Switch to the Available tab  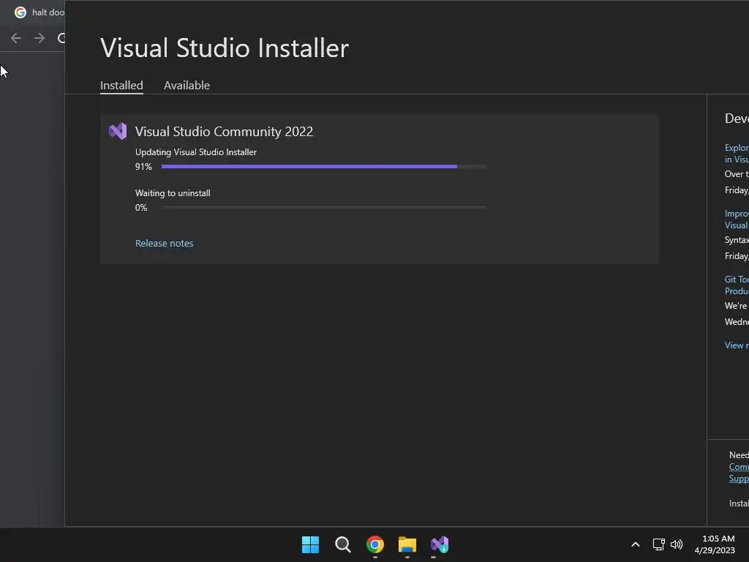(x=187, y=85)
